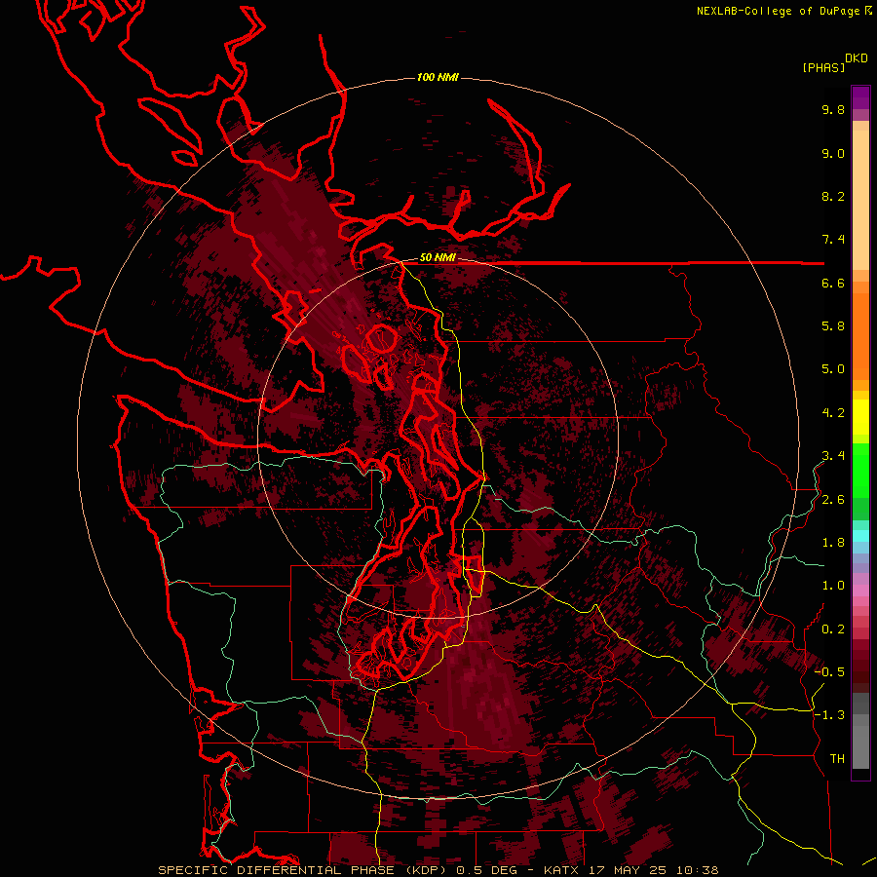The width and height of the screenshot is (877, 877).
Task: Click the 17 MAY 25 10:38 timestamp
Action: 653,870
